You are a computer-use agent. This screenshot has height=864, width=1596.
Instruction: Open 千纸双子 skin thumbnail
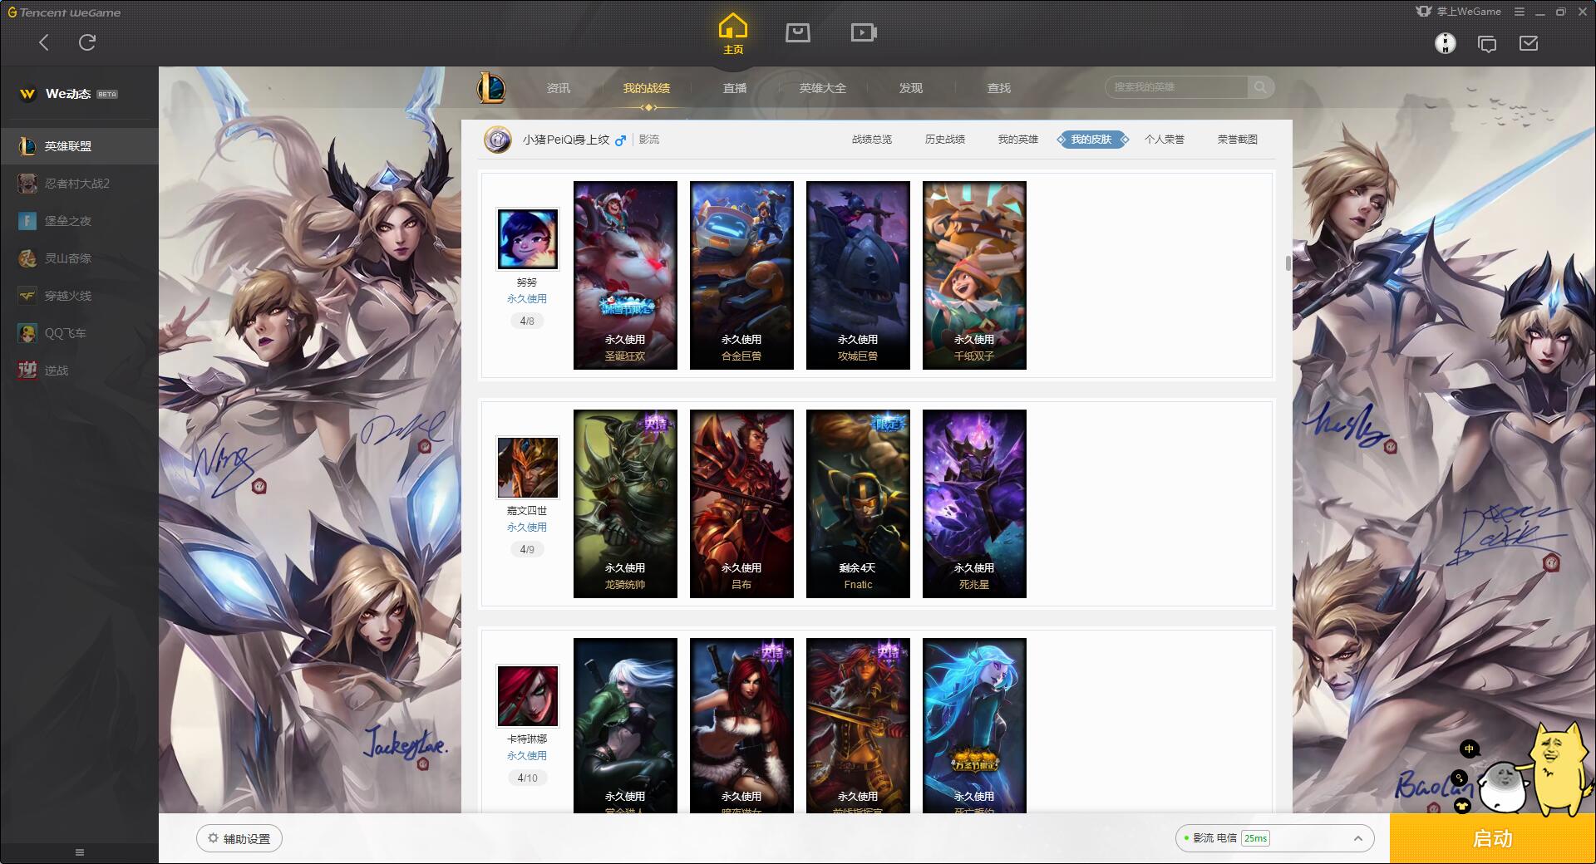974,275
